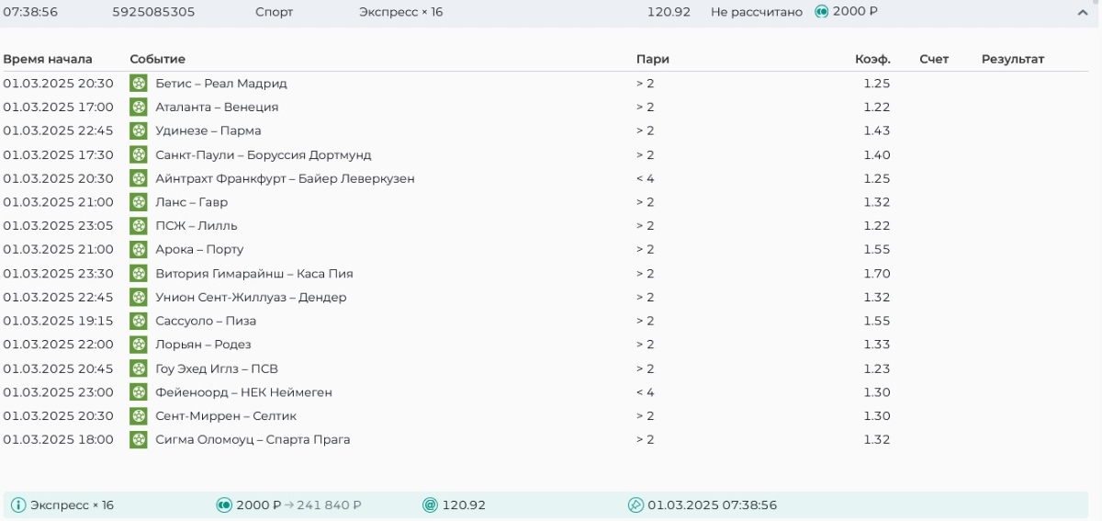Click the 1.43 odds in the Удинезе – Парма row
1102x521 pixels.
coord(877,130)
